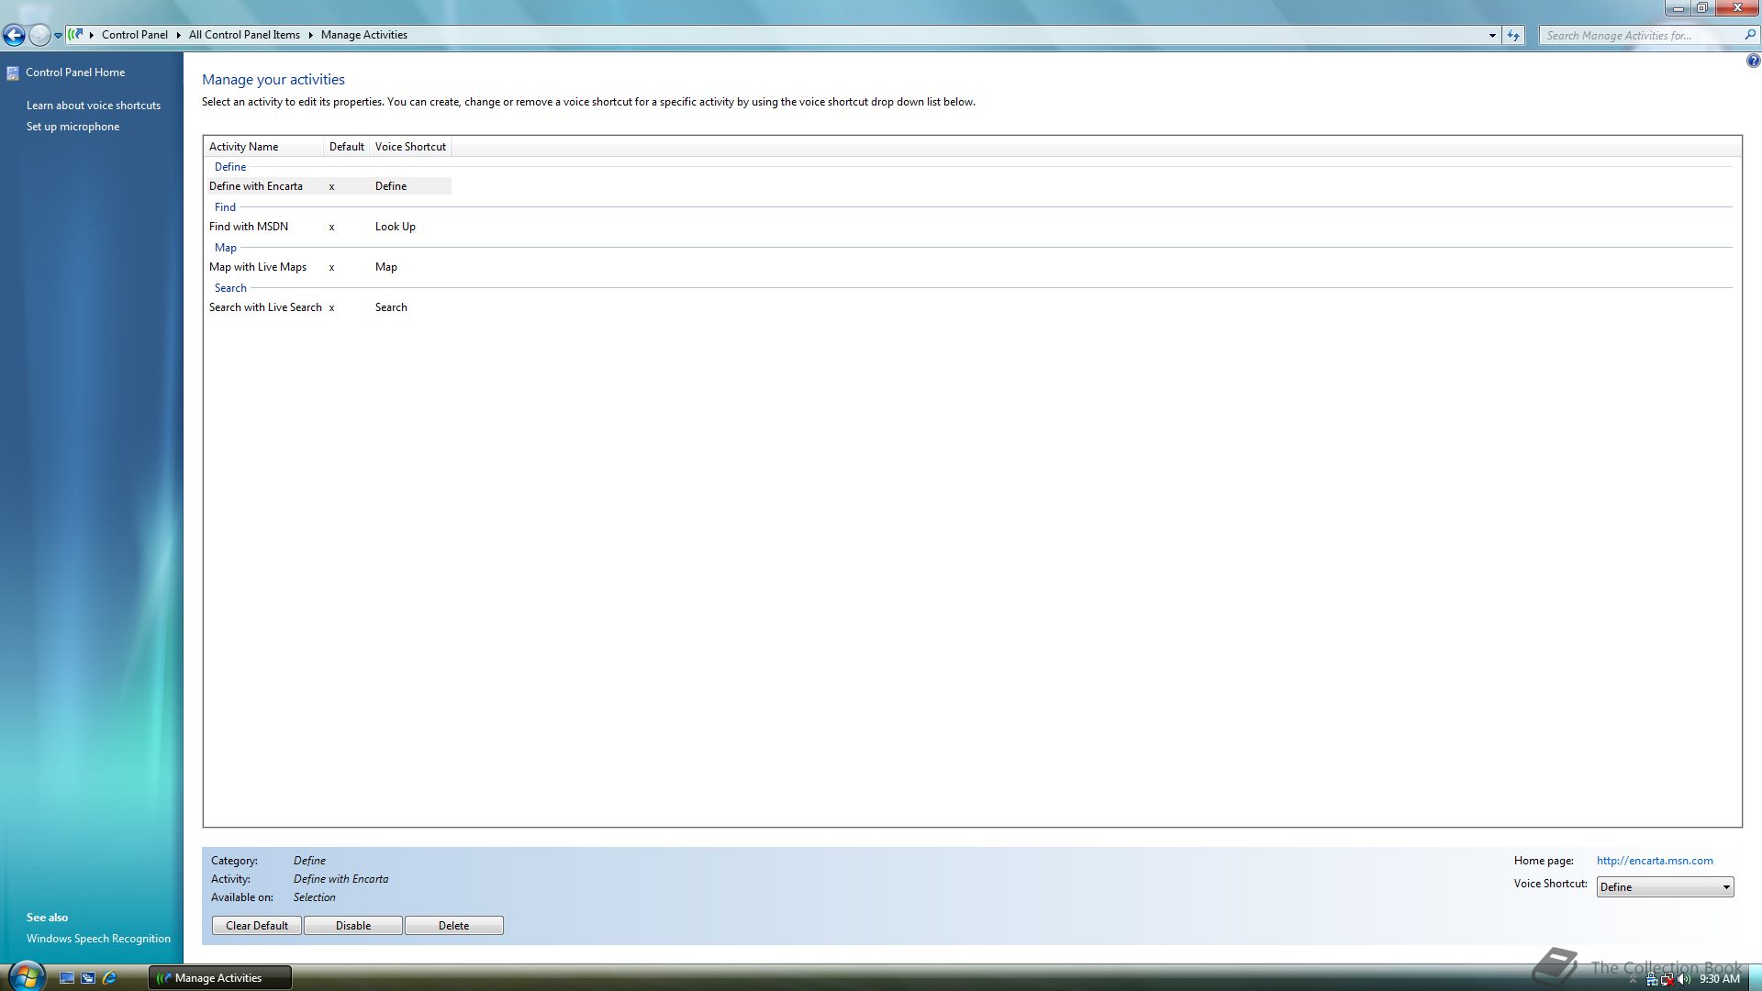Click the Delete button
The width and height of the screenshot is (1762, 991).
(x=454, y=926)
